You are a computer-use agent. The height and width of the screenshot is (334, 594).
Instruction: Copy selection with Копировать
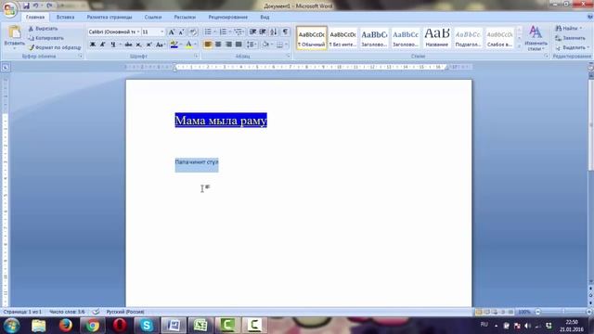45,38
